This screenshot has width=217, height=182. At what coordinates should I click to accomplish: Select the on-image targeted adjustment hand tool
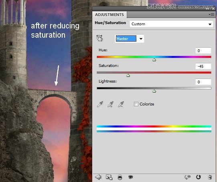point(99,38)
